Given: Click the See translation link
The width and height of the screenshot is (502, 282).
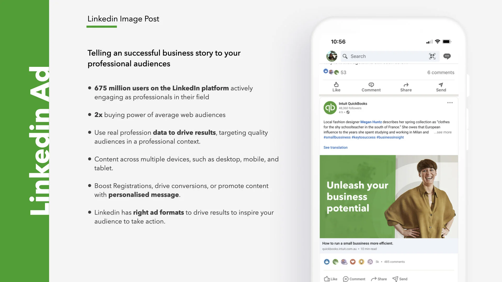Looking at the screenshot, I should tap(335, 148).
